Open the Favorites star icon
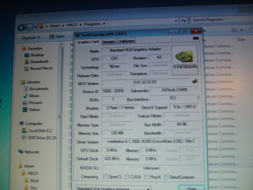 point(24,48)
